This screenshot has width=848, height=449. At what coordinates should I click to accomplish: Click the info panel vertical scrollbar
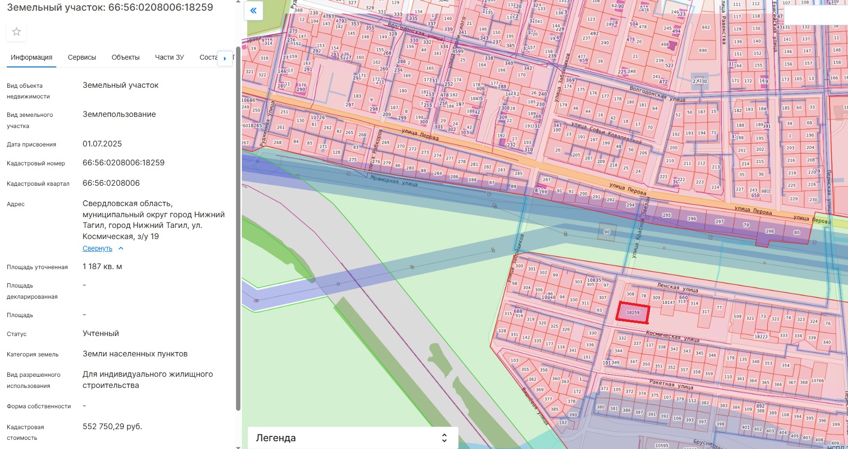click(x=238, y=228)
